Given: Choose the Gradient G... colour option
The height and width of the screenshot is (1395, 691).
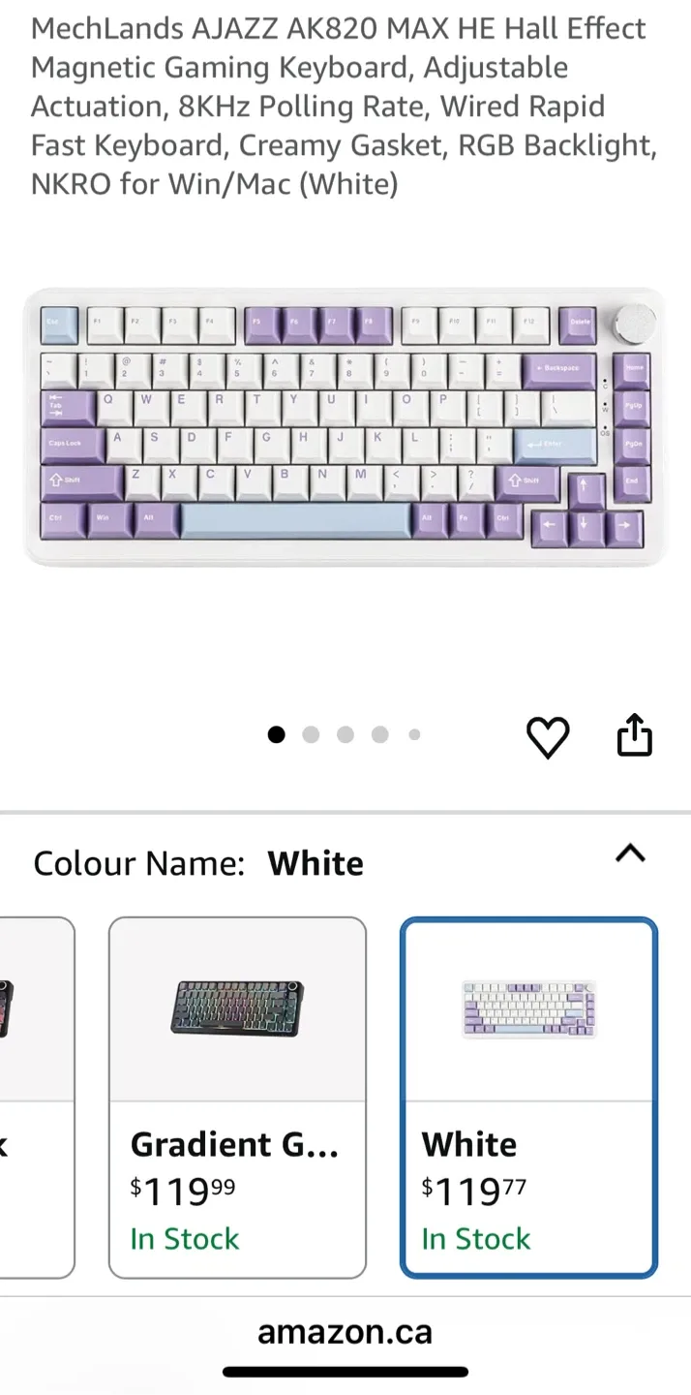Looking at the screenshot, I should [x=237, y=1098].
